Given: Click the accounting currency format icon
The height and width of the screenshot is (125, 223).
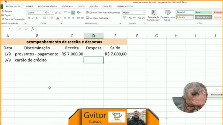Looking at the screenshot, I should (124, 18).
